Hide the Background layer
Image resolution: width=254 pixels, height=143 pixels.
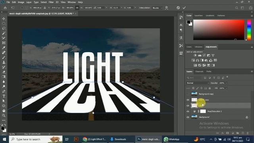(x=188, y=117)
